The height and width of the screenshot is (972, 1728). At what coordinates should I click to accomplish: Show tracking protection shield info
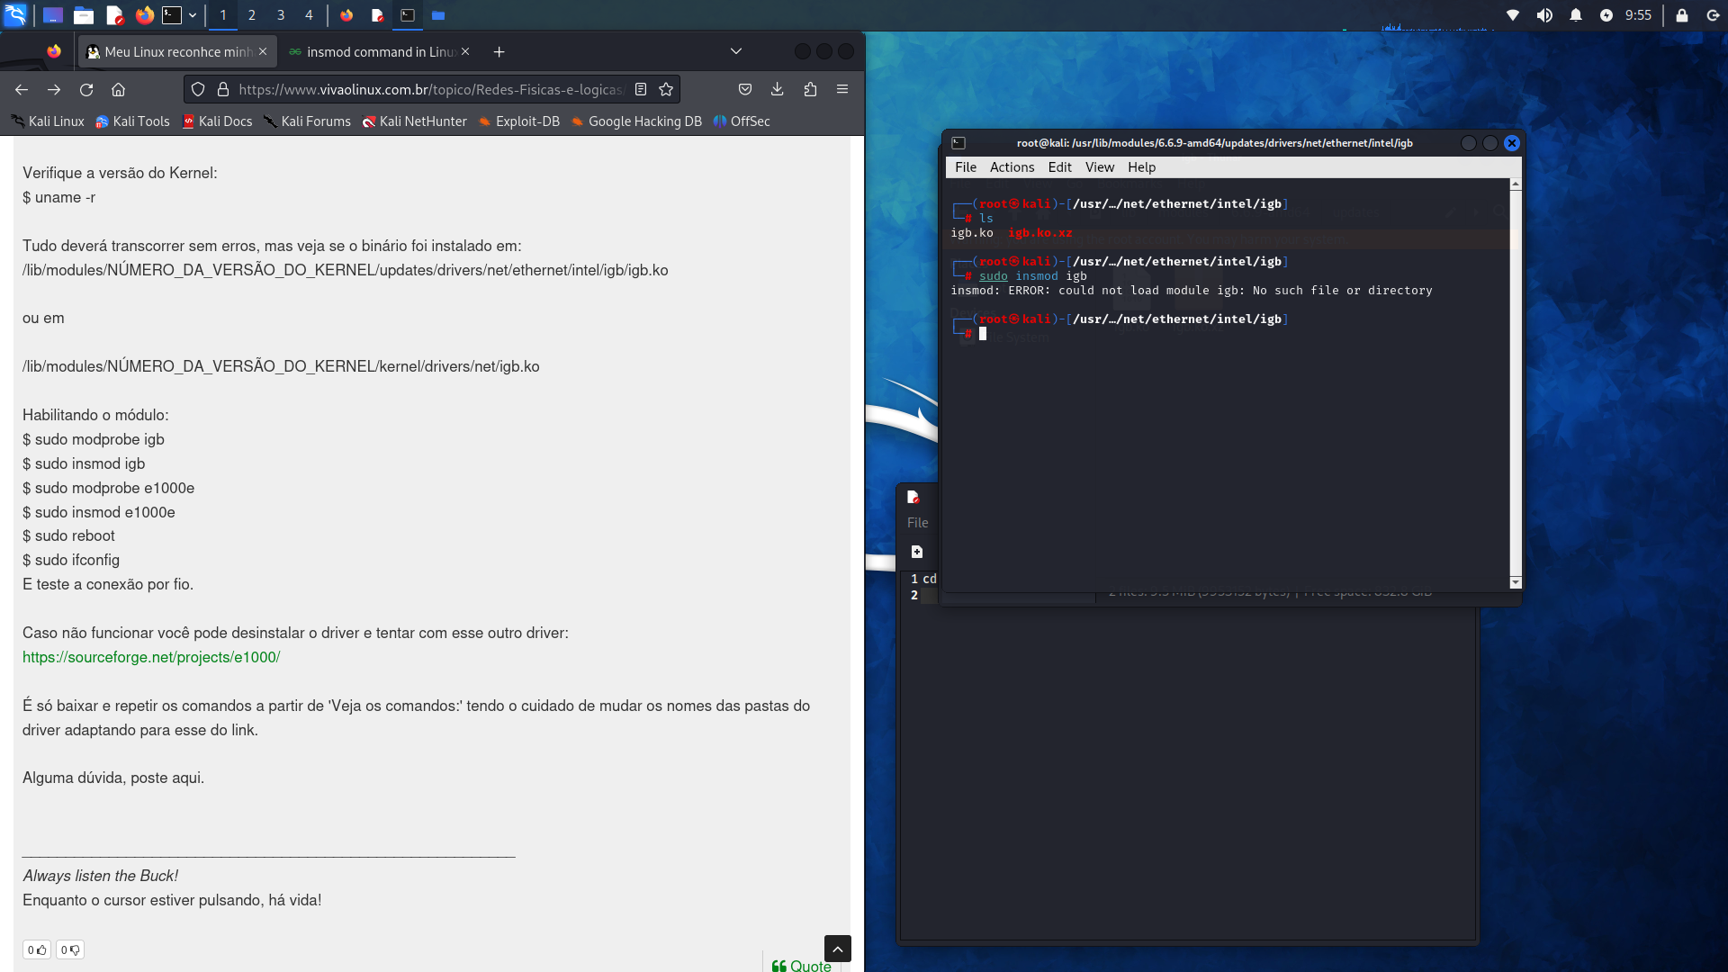198,89
